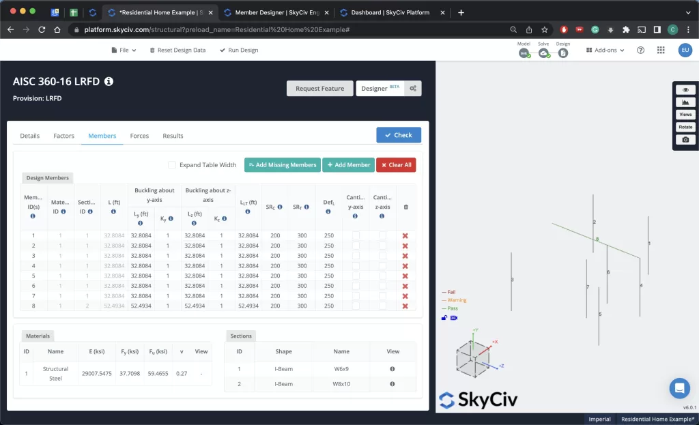Screen dimensions: 699x425
Task: Toggle Cantilever y-axis checkbox for member 1
Action: pyautogui.click(x=356, y=235)
